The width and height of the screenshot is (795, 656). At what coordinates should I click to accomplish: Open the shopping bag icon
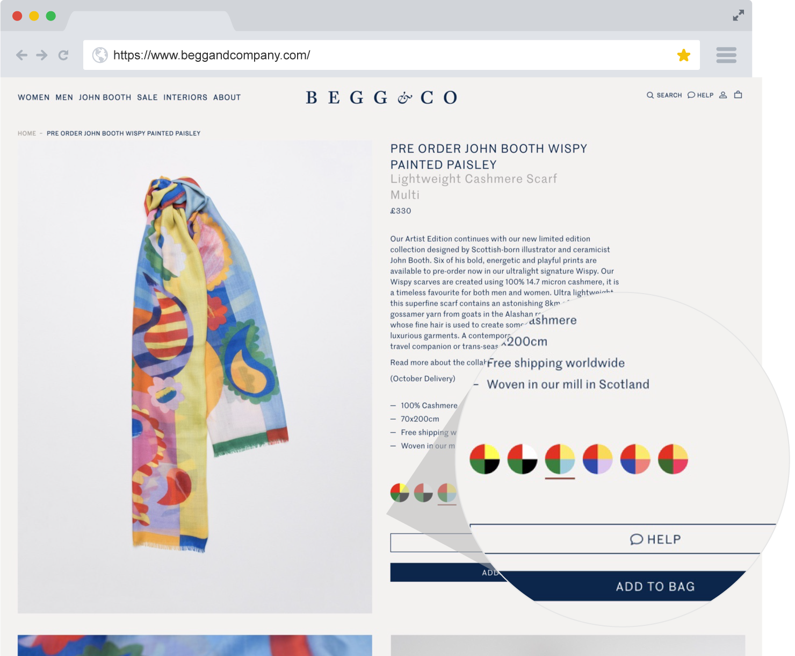pyautogui.click(x=738, y=95)
